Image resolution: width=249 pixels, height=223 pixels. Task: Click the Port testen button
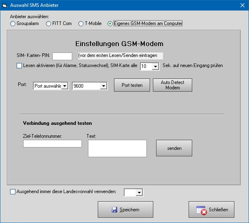coord(132,85)
